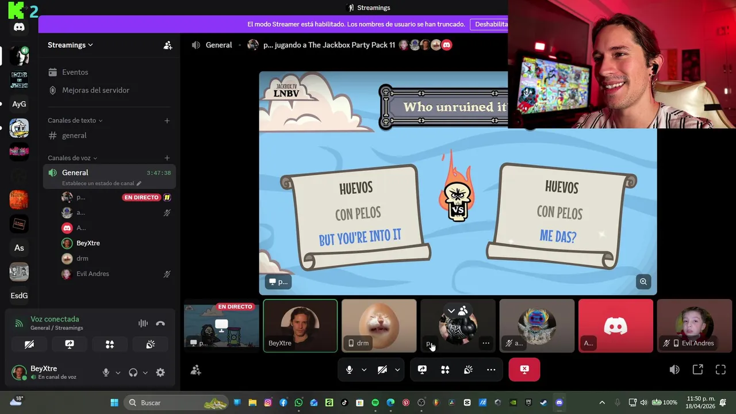Collapse Canales de voz category

coord(72,158)
